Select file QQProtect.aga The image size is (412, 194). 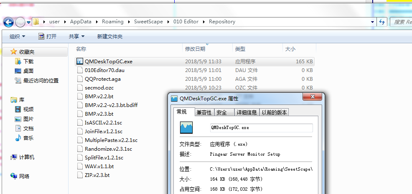click(x=103, y=79)
